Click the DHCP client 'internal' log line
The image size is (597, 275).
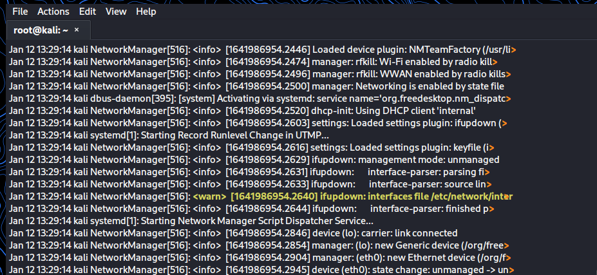click(258, 111)
